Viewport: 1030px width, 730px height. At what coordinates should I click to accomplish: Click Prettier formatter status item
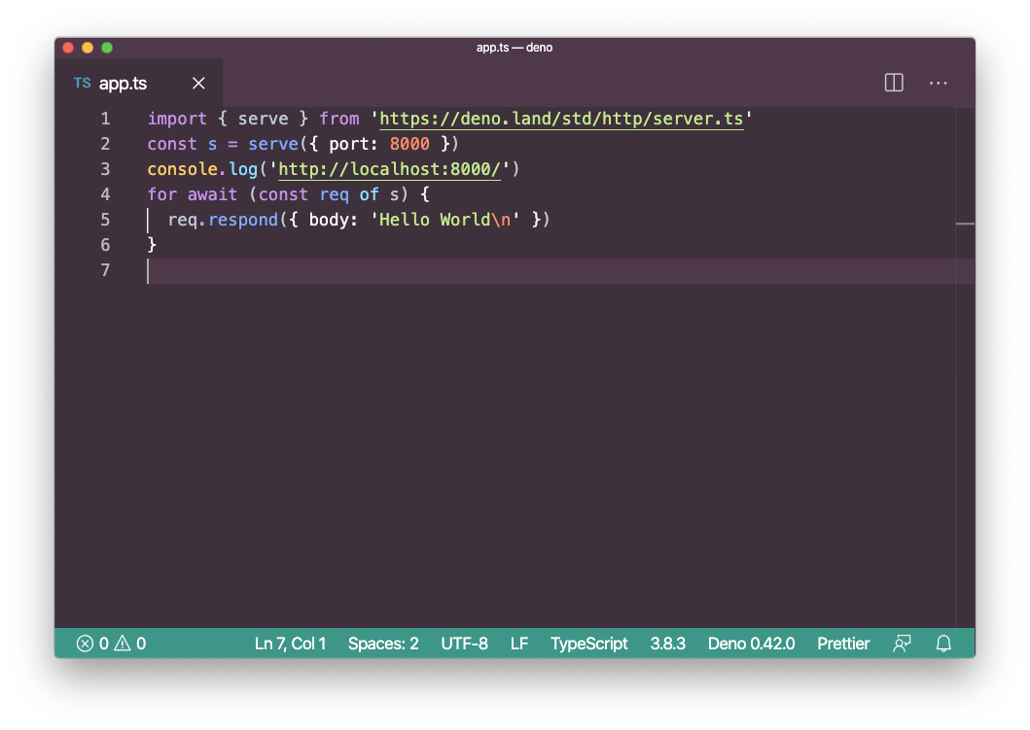click(x=843, y=643)
